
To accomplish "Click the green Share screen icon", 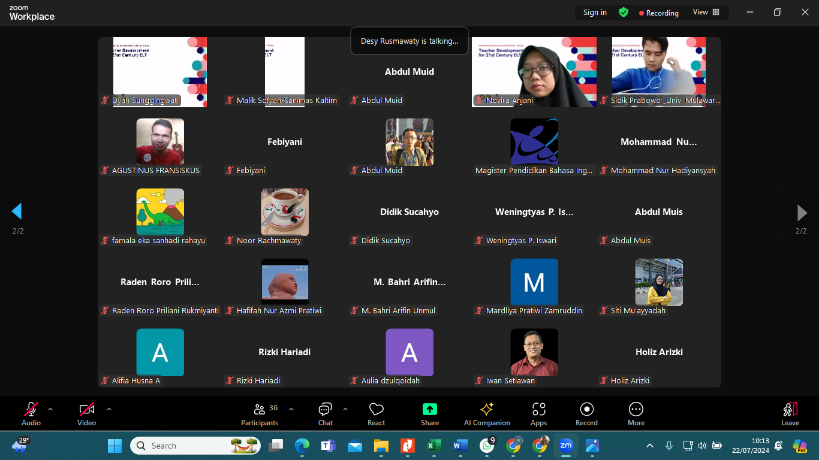I will pyautogui.click(x=429, y=409).
